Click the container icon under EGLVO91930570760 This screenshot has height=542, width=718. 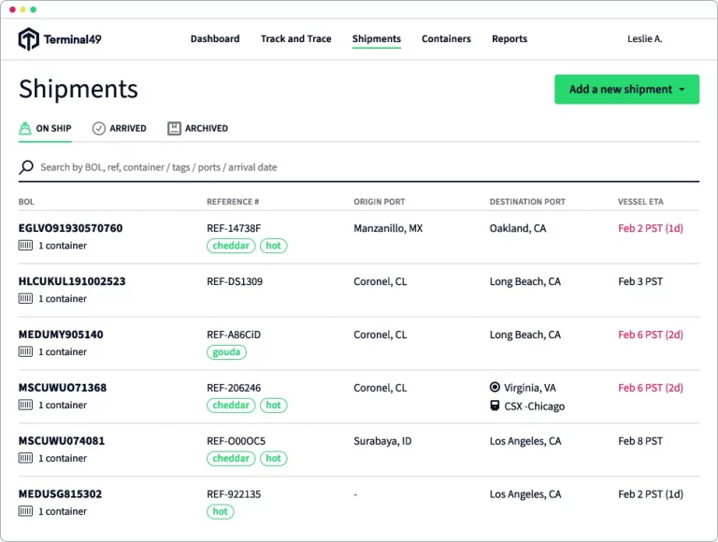tap(25, 246)
